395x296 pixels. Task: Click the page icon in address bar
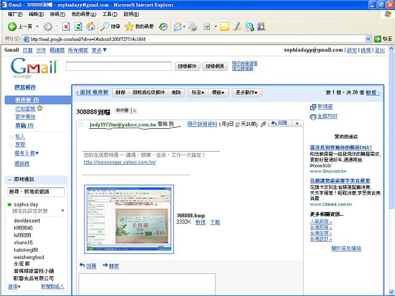point(26,39)
